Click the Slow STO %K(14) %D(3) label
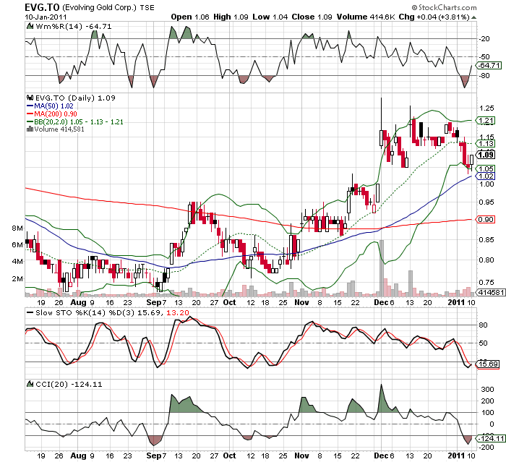This screenshot has height=462, width=506. pyautogui.click(x=85, y=313)
